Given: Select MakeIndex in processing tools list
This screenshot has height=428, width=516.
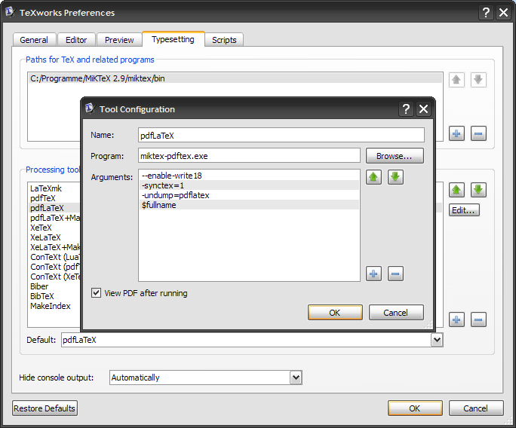Looking at the screenshot, I should pos(51,306).
